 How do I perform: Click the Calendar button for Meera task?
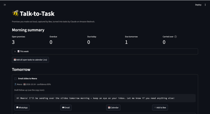(113, 107)
